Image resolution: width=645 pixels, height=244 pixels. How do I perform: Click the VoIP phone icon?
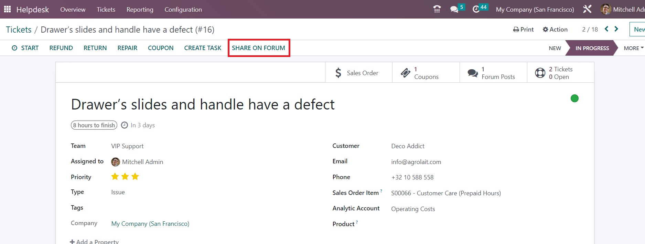[437, 9]
